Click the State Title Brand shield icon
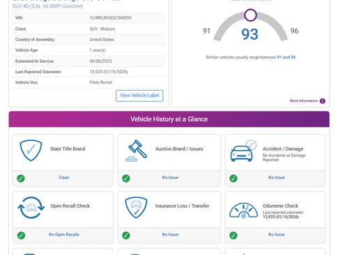The image size is (340, 255). click(31, 150)
